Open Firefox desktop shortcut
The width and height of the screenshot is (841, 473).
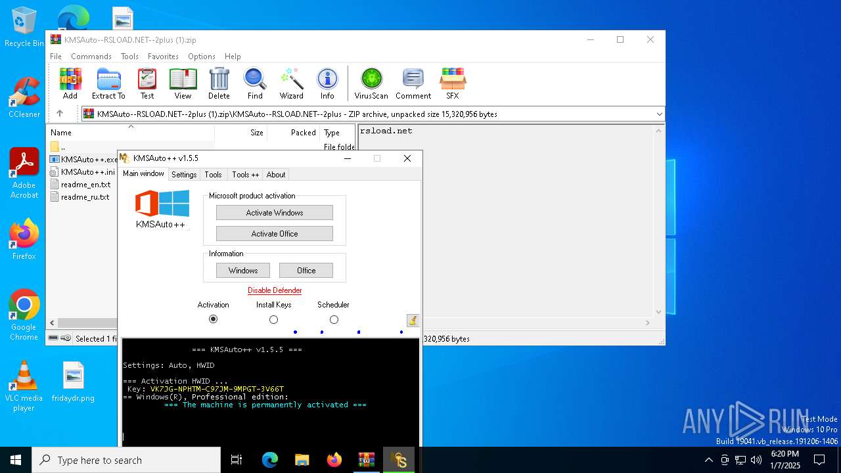pos(24,239)
